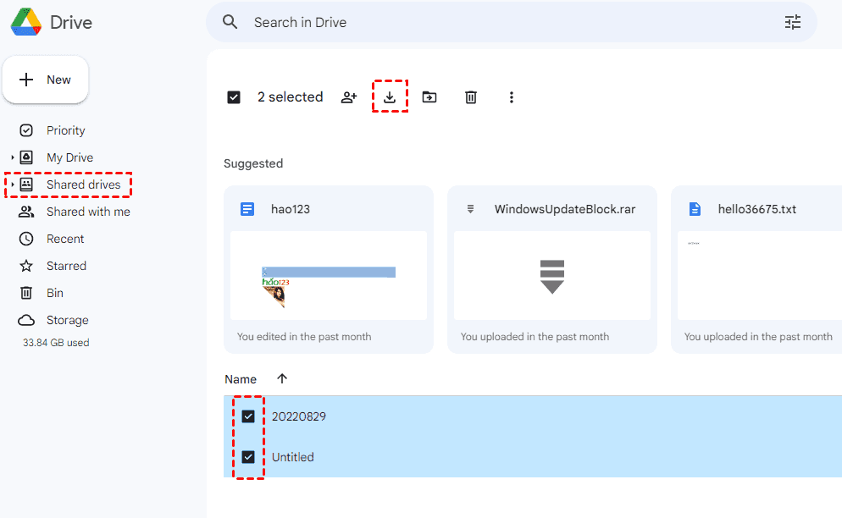Click the share (add person) icon
Viewport: 842px width, 518px height.
point(349,97)
